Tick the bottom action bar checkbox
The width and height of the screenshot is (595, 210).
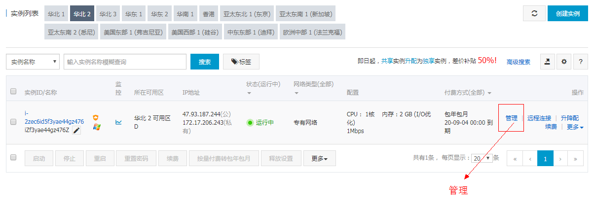[x=13, y=157]
